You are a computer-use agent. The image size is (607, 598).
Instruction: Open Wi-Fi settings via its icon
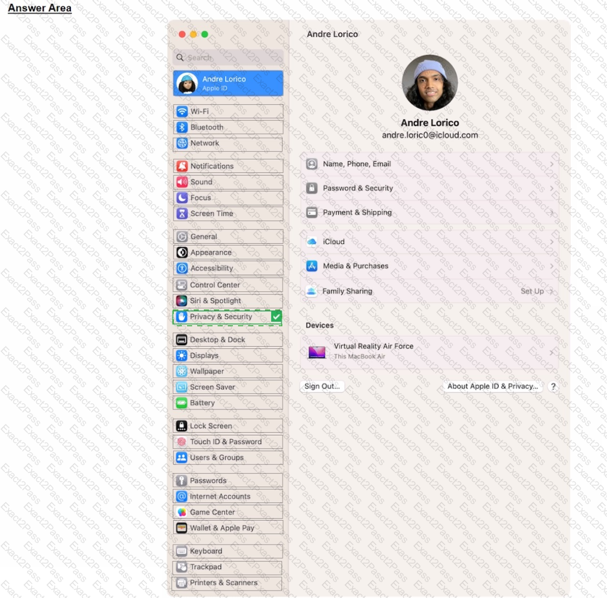point(181,112)
